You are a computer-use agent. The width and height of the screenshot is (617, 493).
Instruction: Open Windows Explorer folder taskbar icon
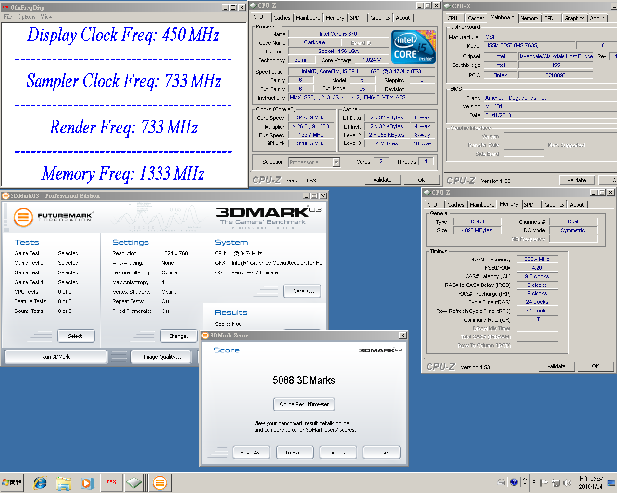click(x=64, y=482)
